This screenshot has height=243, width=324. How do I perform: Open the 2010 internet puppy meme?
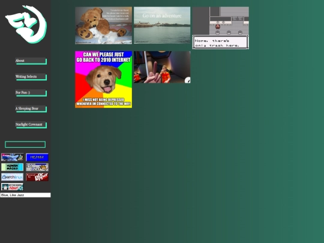[103, 80]
